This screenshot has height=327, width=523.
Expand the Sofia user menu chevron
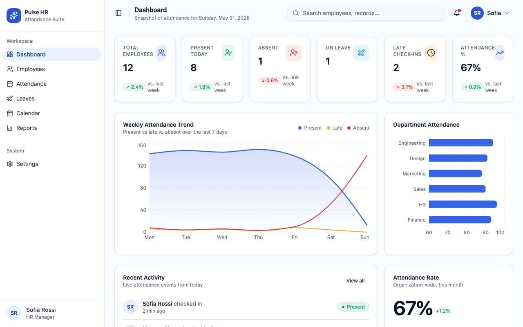tap(507, 13)
